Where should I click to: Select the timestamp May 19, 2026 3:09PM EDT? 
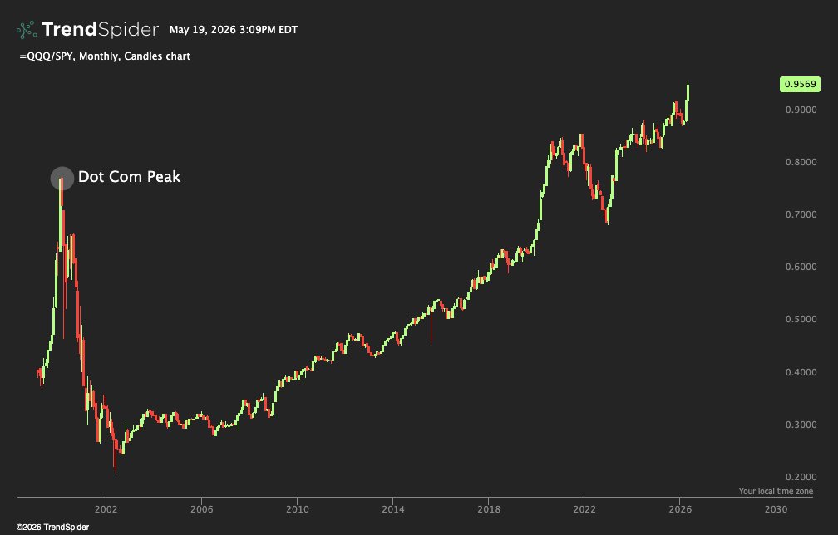tap(234, 30)
